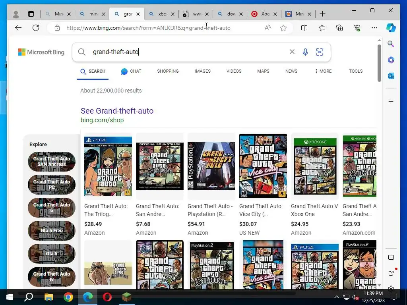
Task: Open Collections panel
Action: tap(339, 28)
